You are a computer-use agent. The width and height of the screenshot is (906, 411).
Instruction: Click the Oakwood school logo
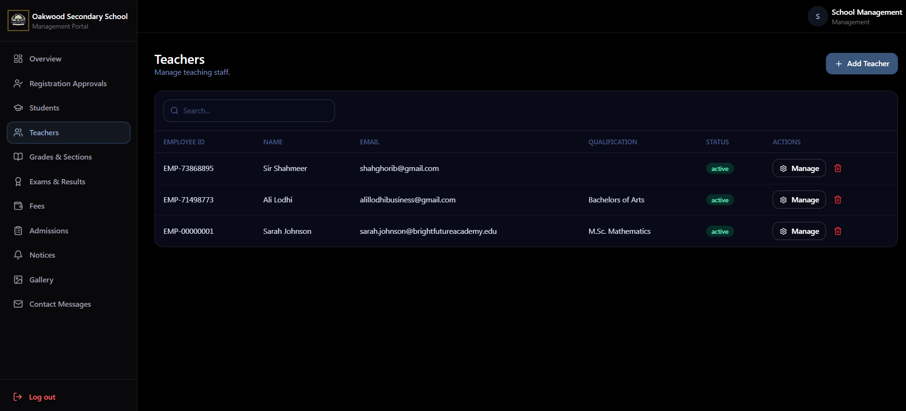click(18, 20)
